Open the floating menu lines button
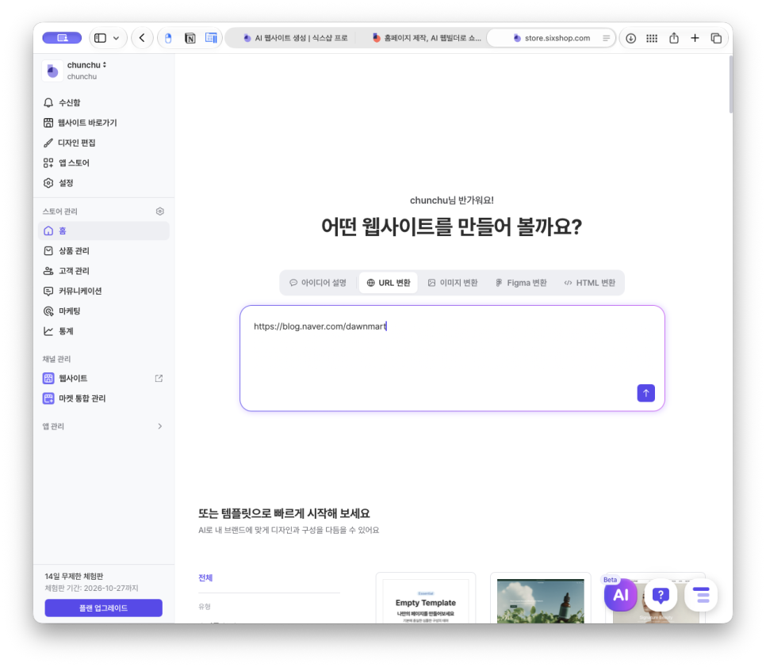Screen dimensions: 766x667 point(701,595)
